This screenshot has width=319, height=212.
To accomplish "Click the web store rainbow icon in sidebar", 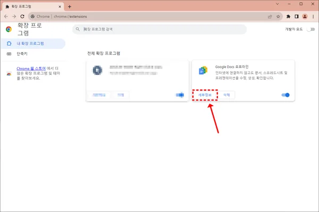I will coord(9,73).
